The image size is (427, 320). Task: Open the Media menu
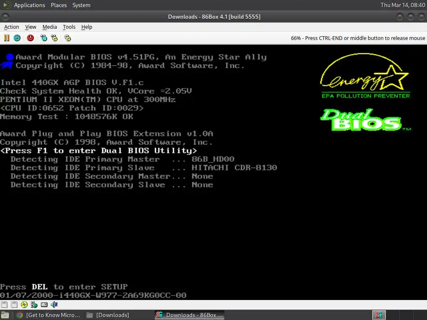pyautogui.click(x=50, y=27)
